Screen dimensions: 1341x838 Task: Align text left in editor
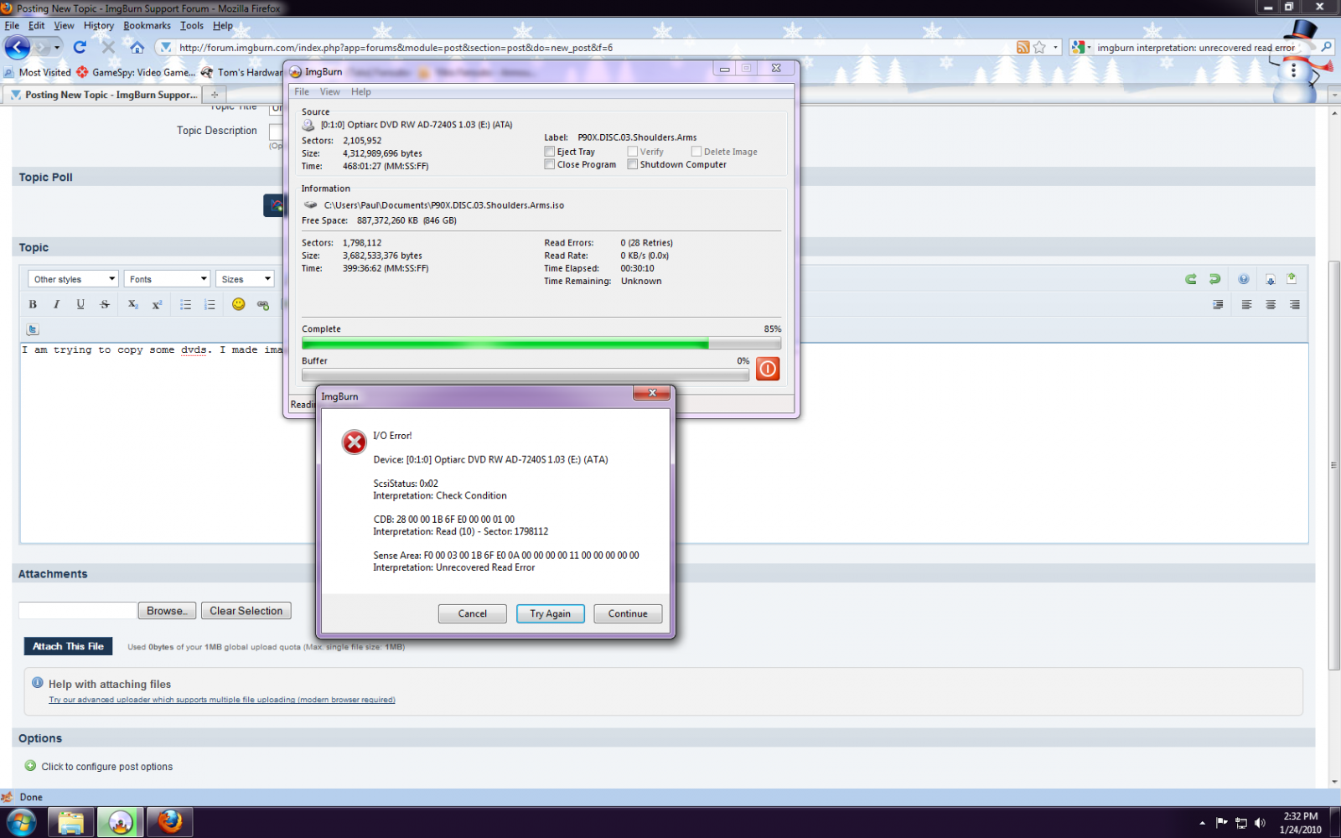[1246, 304]
